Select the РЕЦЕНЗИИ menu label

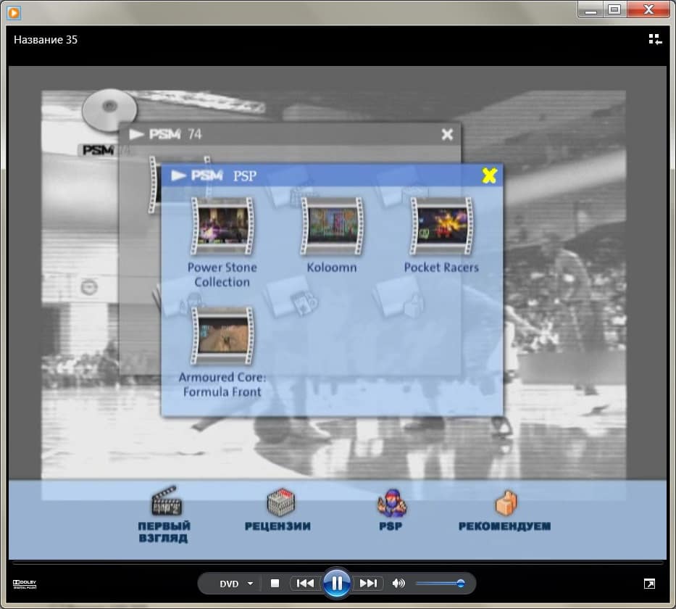278,526
